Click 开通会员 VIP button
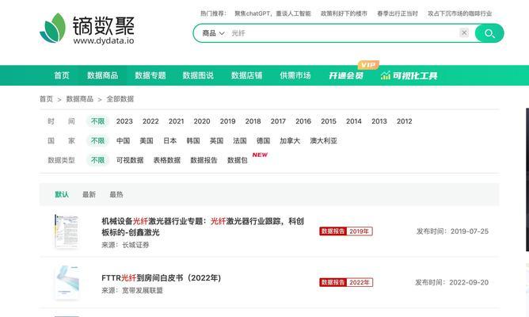The height and width of the screenshot is (317, 529). [x=346, y=75]
